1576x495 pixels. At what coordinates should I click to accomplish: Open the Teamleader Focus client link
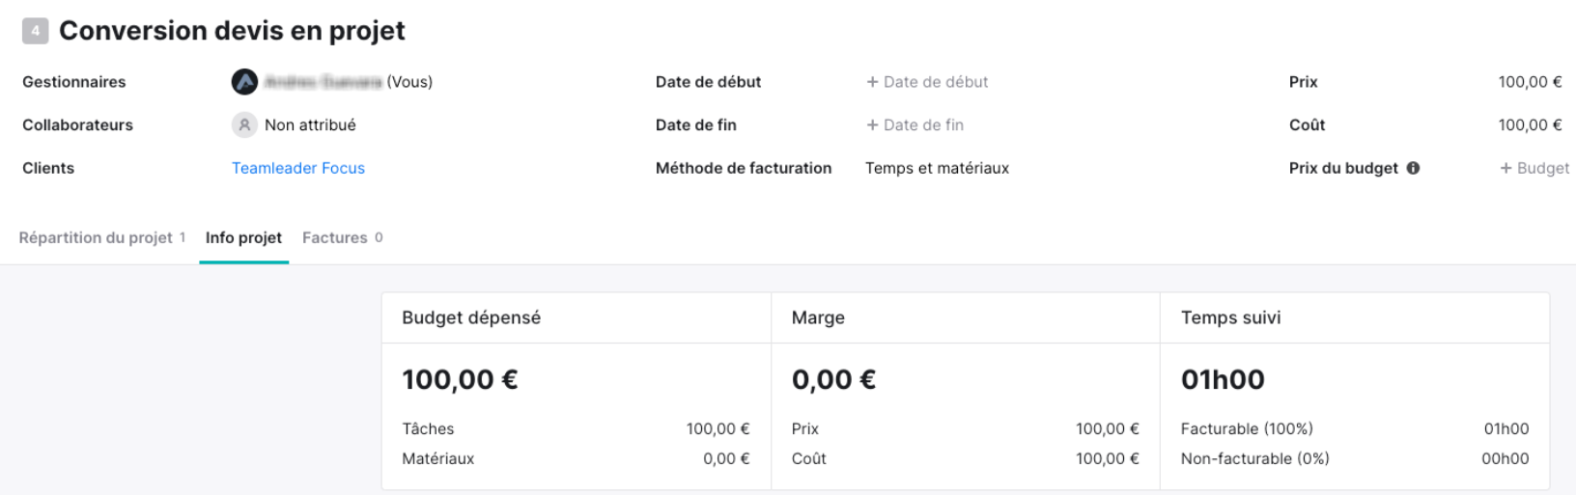click(298, 168)
